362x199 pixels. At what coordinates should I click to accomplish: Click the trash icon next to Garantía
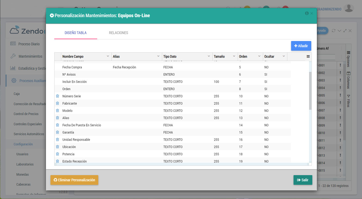pos(57,132)
